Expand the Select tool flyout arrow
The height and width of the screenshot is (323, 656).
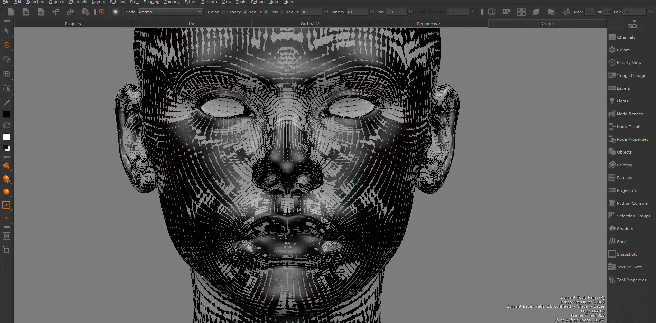coord(12,36)
